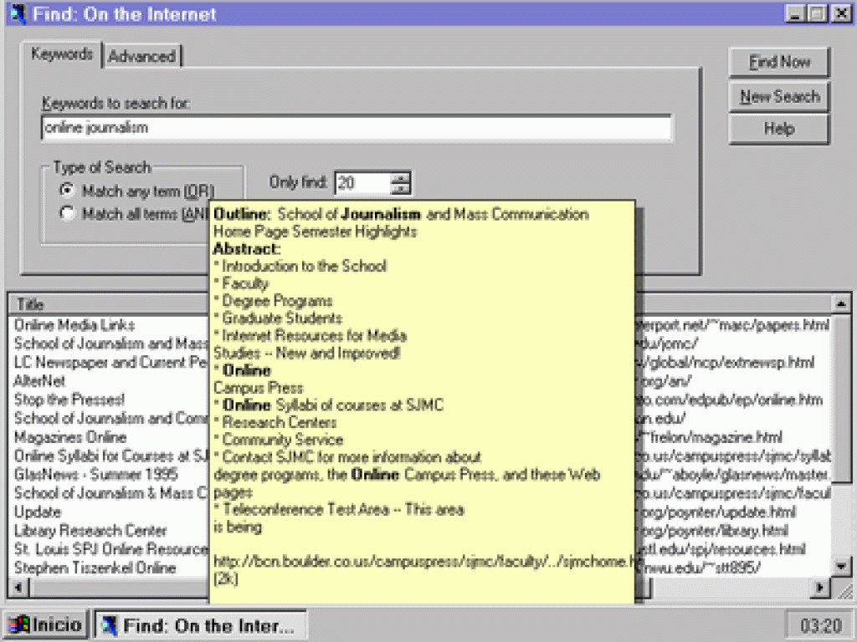Decrease the Only find count with down arrow

[x=401, y=189]
